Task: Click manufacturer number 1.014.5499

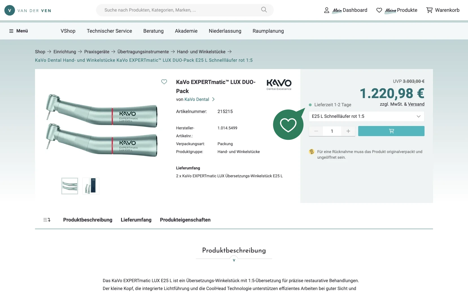Action: click(227, 128)
